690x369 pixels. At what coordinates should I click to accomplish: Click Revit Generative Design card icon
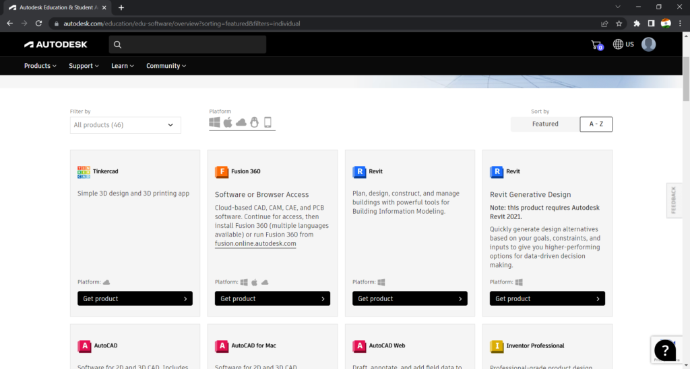click(x=497, y=171)
